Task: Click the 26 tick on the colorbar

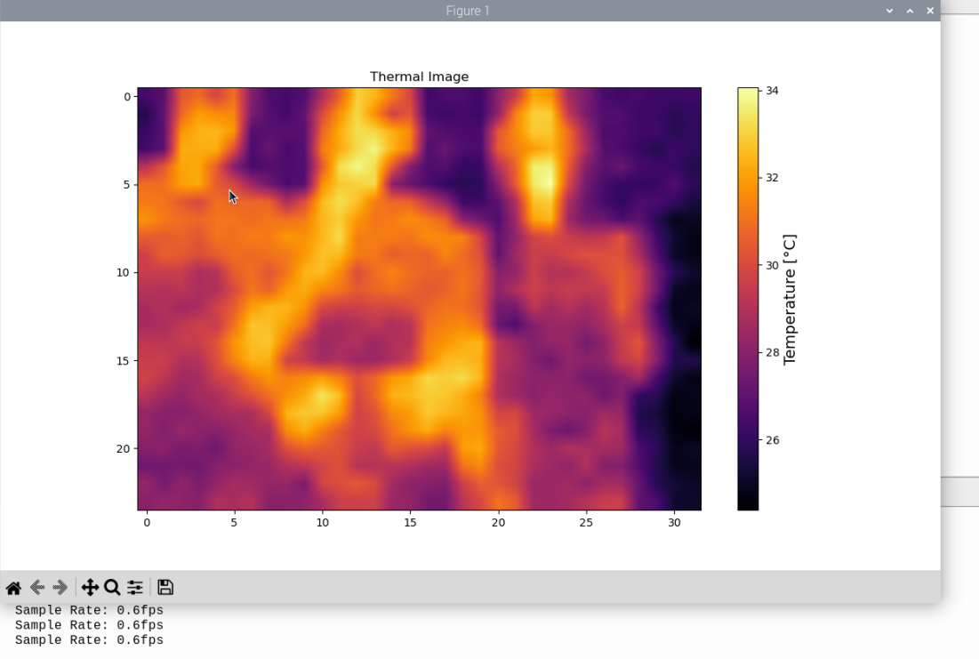Action: tap(772, 440)
